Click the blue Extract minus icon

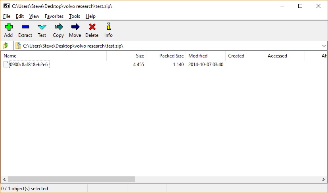tap(25, 27)
